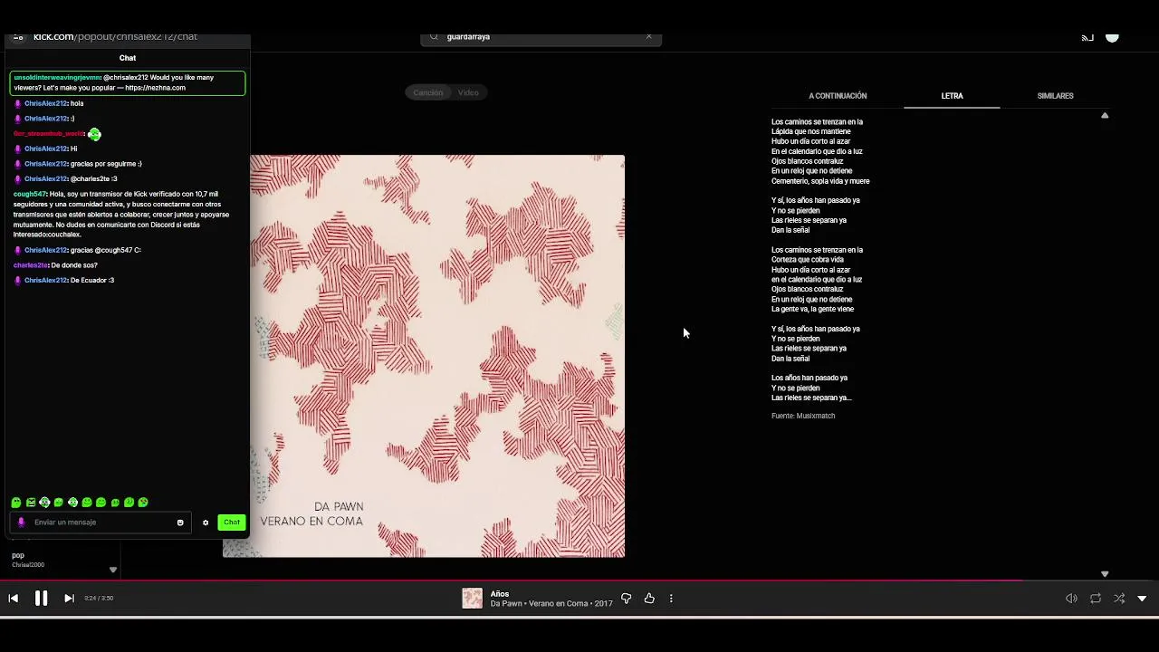Click lyrics panel scroll-up arrow
The height and width of the screenshot is (652, 1159).
pyautogui.click(x=1105, y=116)
